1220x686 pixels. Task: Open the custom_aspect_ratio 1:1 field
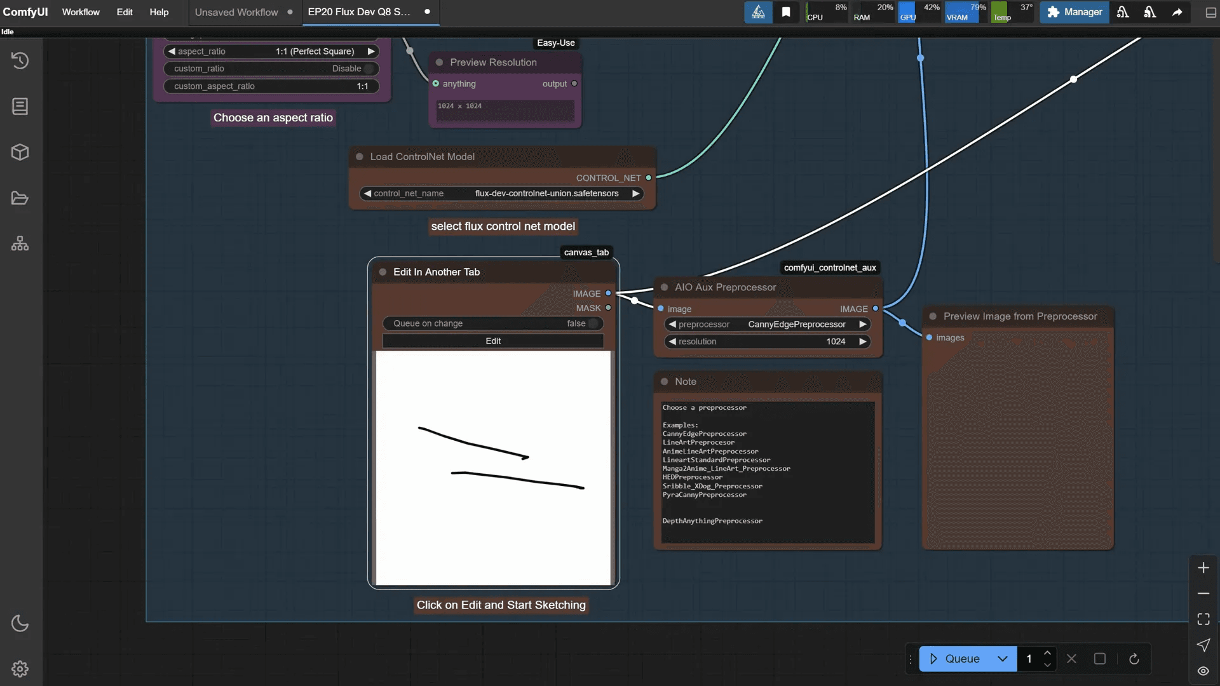(x=272, y=86)
